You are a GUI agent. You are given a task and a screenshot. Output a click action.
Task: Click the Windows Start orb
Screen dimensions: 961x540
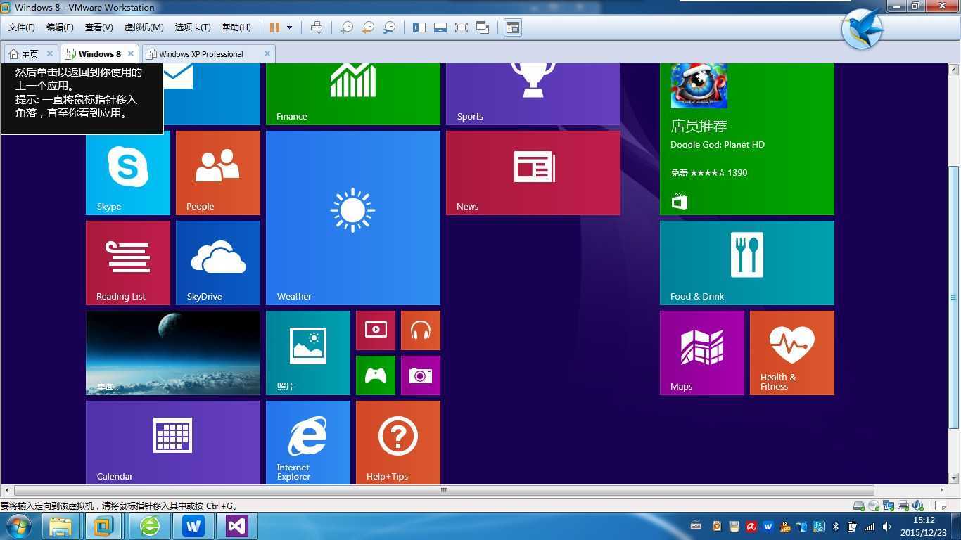18,526
